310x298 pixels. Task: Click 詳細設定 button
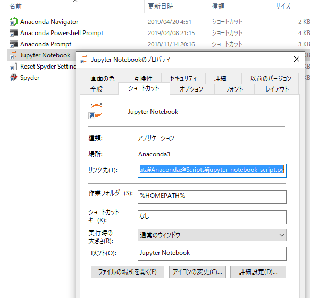(x=258, y=272)
